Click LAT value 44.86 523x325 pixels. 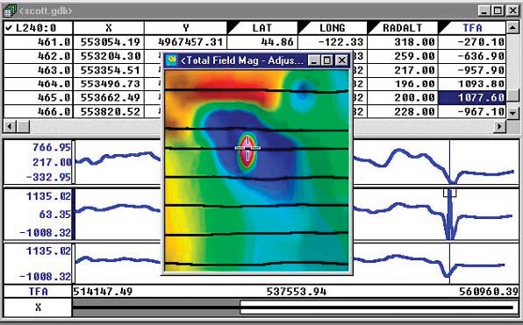click(262, 42)
